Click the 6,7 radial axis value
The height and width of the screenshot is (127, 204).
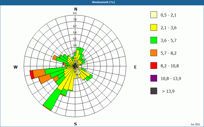tap(75, 26)
